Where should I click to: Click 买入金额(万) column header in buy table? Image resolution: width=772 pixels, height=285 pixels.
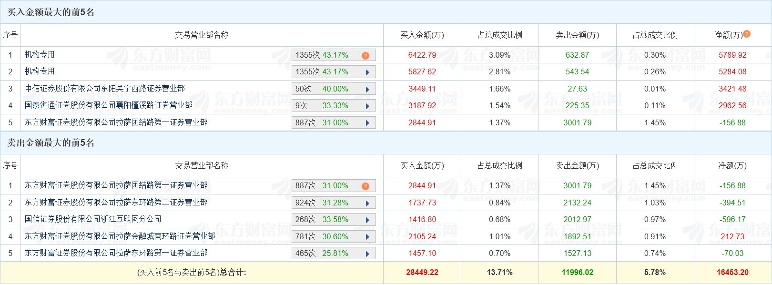point(422,35)
